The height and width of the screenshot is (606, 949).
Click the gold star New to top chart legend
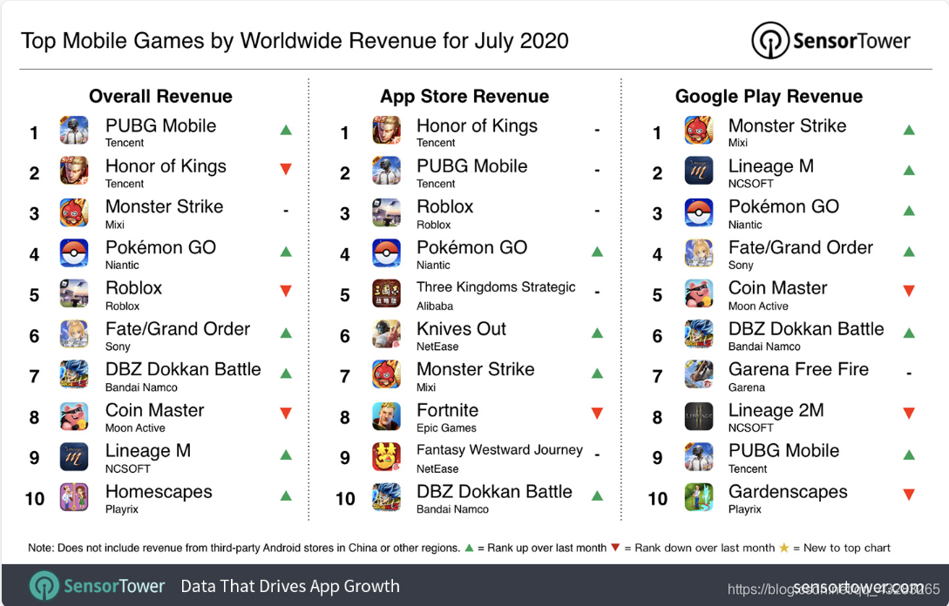835,548
